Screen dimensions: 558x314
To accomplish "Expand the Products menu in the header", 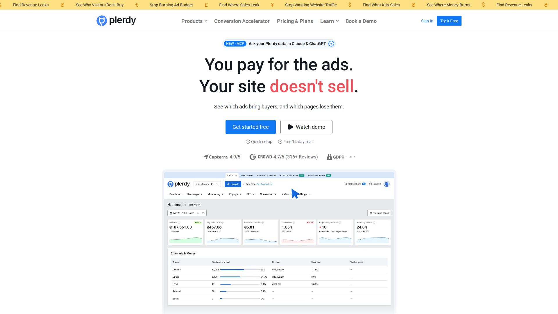I will tap(194, 21).
